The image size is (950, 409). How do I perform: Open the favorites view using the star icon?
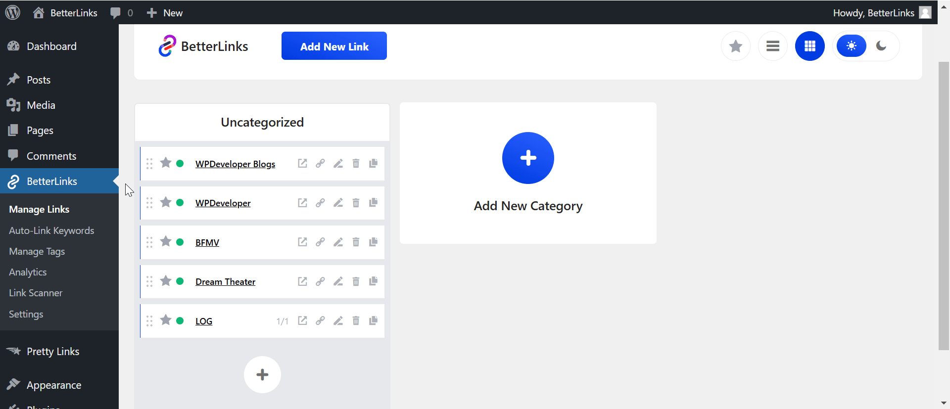point(736,45)
